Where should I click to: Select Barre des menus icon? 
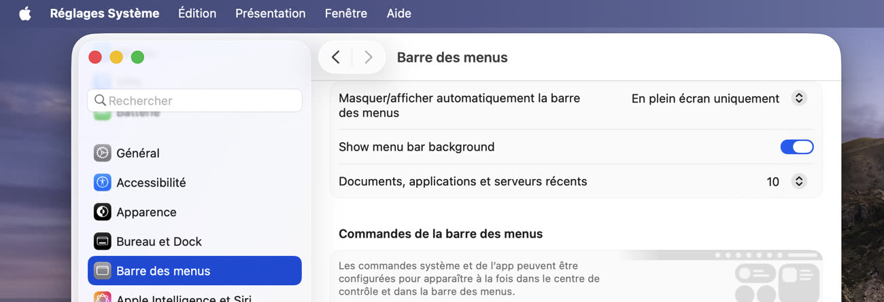tap(103, 271)
